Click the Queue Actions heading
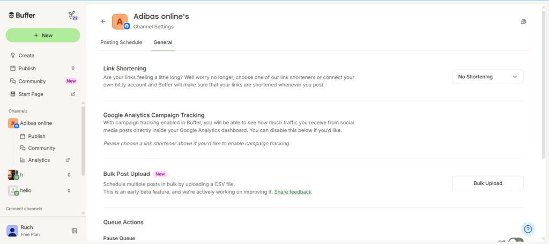The image size is (549, 244). tap(123, 223)
